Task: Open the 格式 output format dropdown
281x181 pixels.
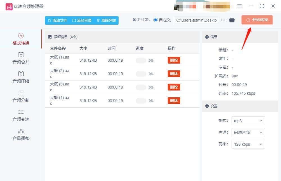Action: click(248, 121)
